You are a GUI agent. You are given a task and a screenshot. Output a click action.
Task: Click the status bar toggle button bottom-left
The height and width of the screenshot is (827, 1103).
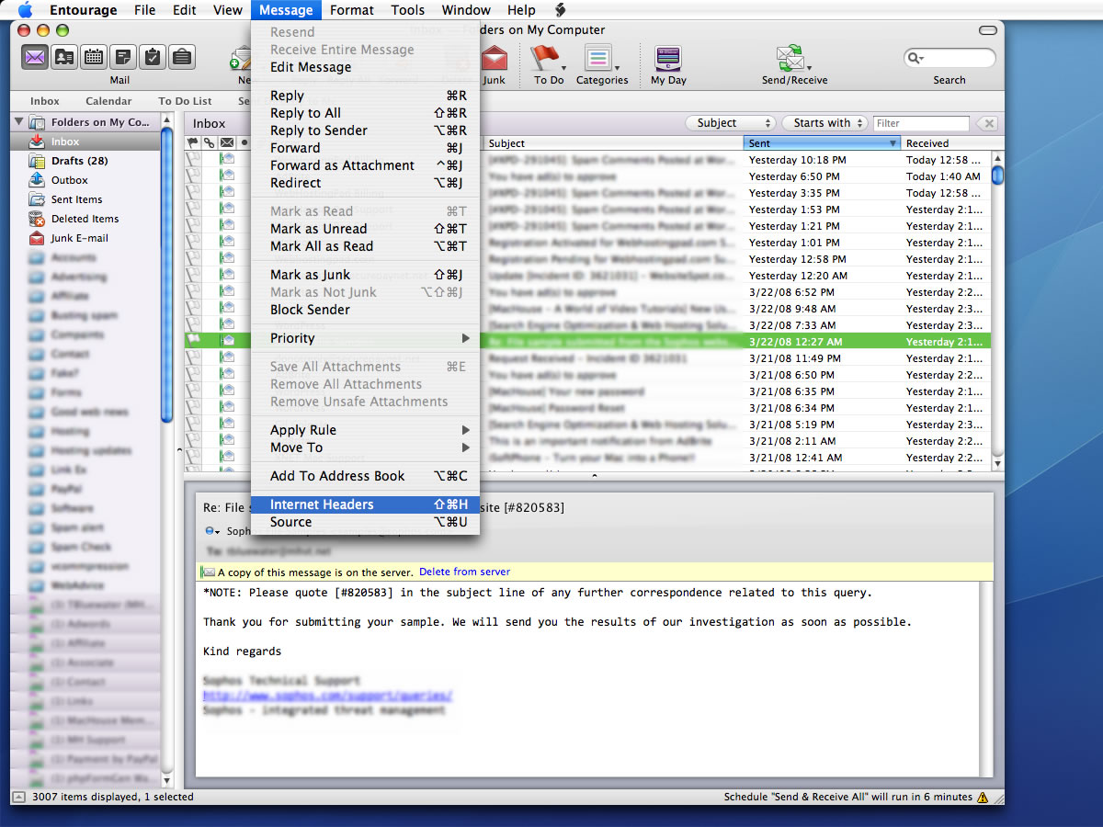(x=18, y=797)
